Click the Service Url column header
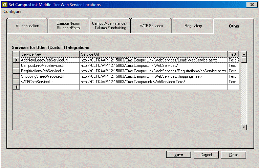Image resolution: width=259 pixels, height=168 pixels. click(x=153, y=54)
